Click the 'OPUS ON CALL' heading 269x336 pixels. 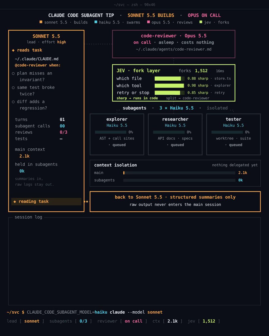click(204, 15)
